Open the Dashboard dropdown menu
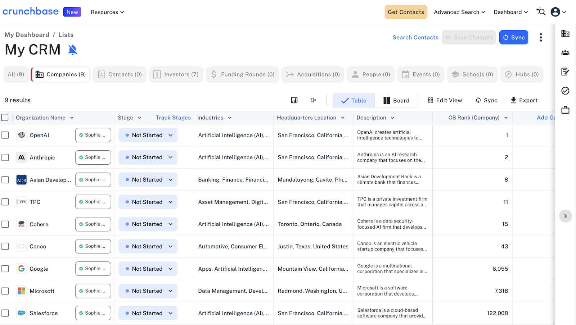This screenshot has height=325, width=576. coord(511,12)
